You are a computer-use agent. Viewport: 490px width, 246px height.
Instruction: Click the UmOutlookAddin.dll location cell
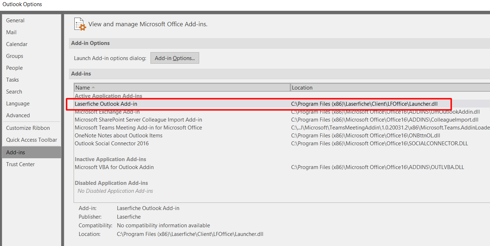click(385, 112)
